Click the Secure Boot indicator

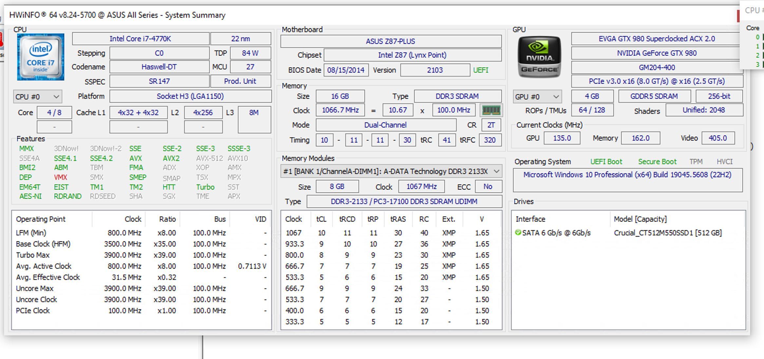(657, 162)
